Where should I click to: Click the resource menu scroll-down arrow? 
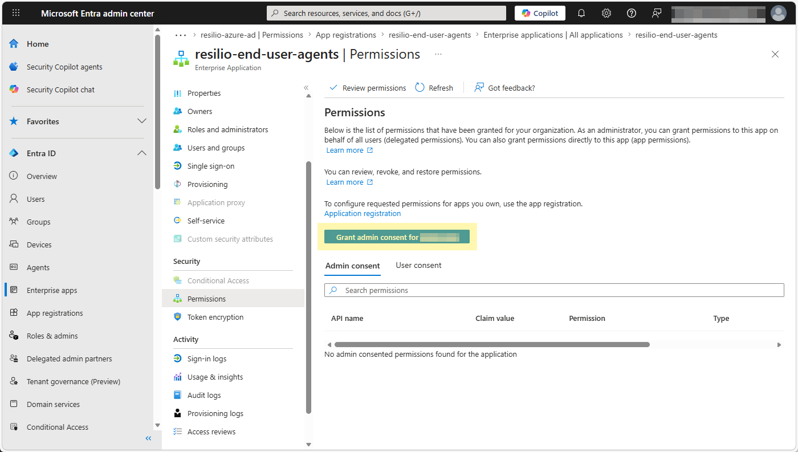pos(308,444)
